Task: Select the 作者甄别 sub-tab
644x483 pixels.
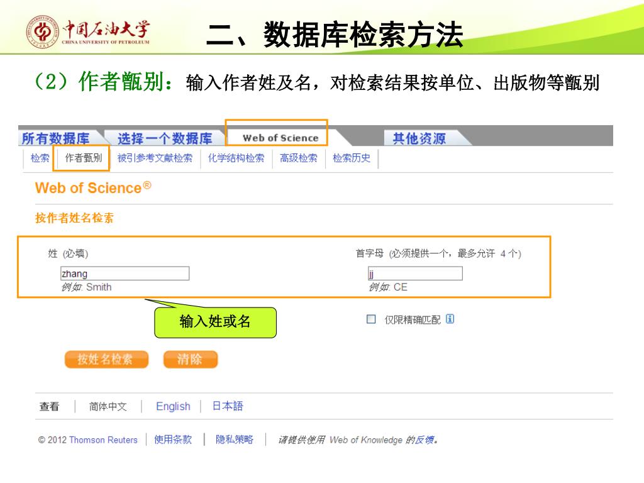Action: coord(84,158)
